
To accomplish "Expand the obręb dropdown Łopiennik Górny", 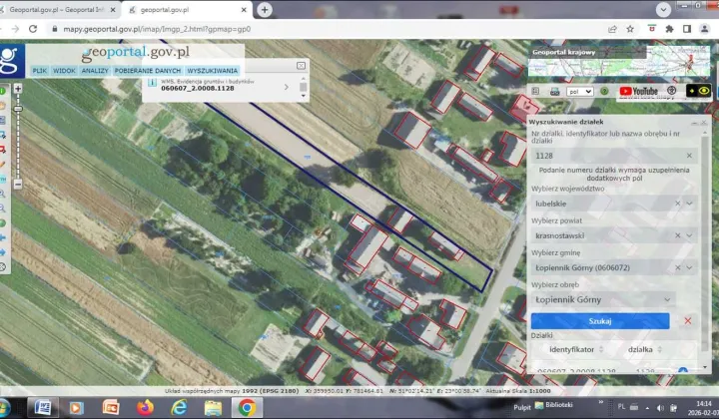I will pyautogui.click(x=665, y=299).
